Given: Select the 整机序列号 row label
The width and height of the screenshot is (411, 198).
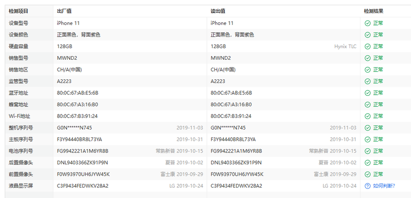Looking at the screenshot, I should click(x=21, y=128).
